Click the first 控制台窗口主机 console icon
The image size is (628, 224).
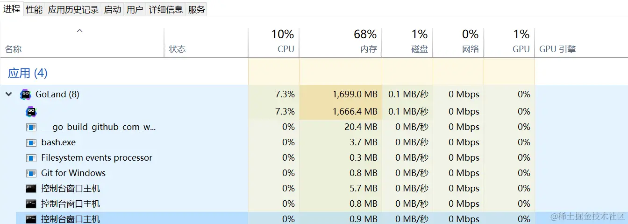(x=31, y=189)
